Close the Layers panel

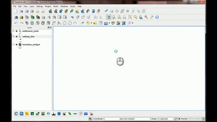pyautogui.click(x=51, y=27)
